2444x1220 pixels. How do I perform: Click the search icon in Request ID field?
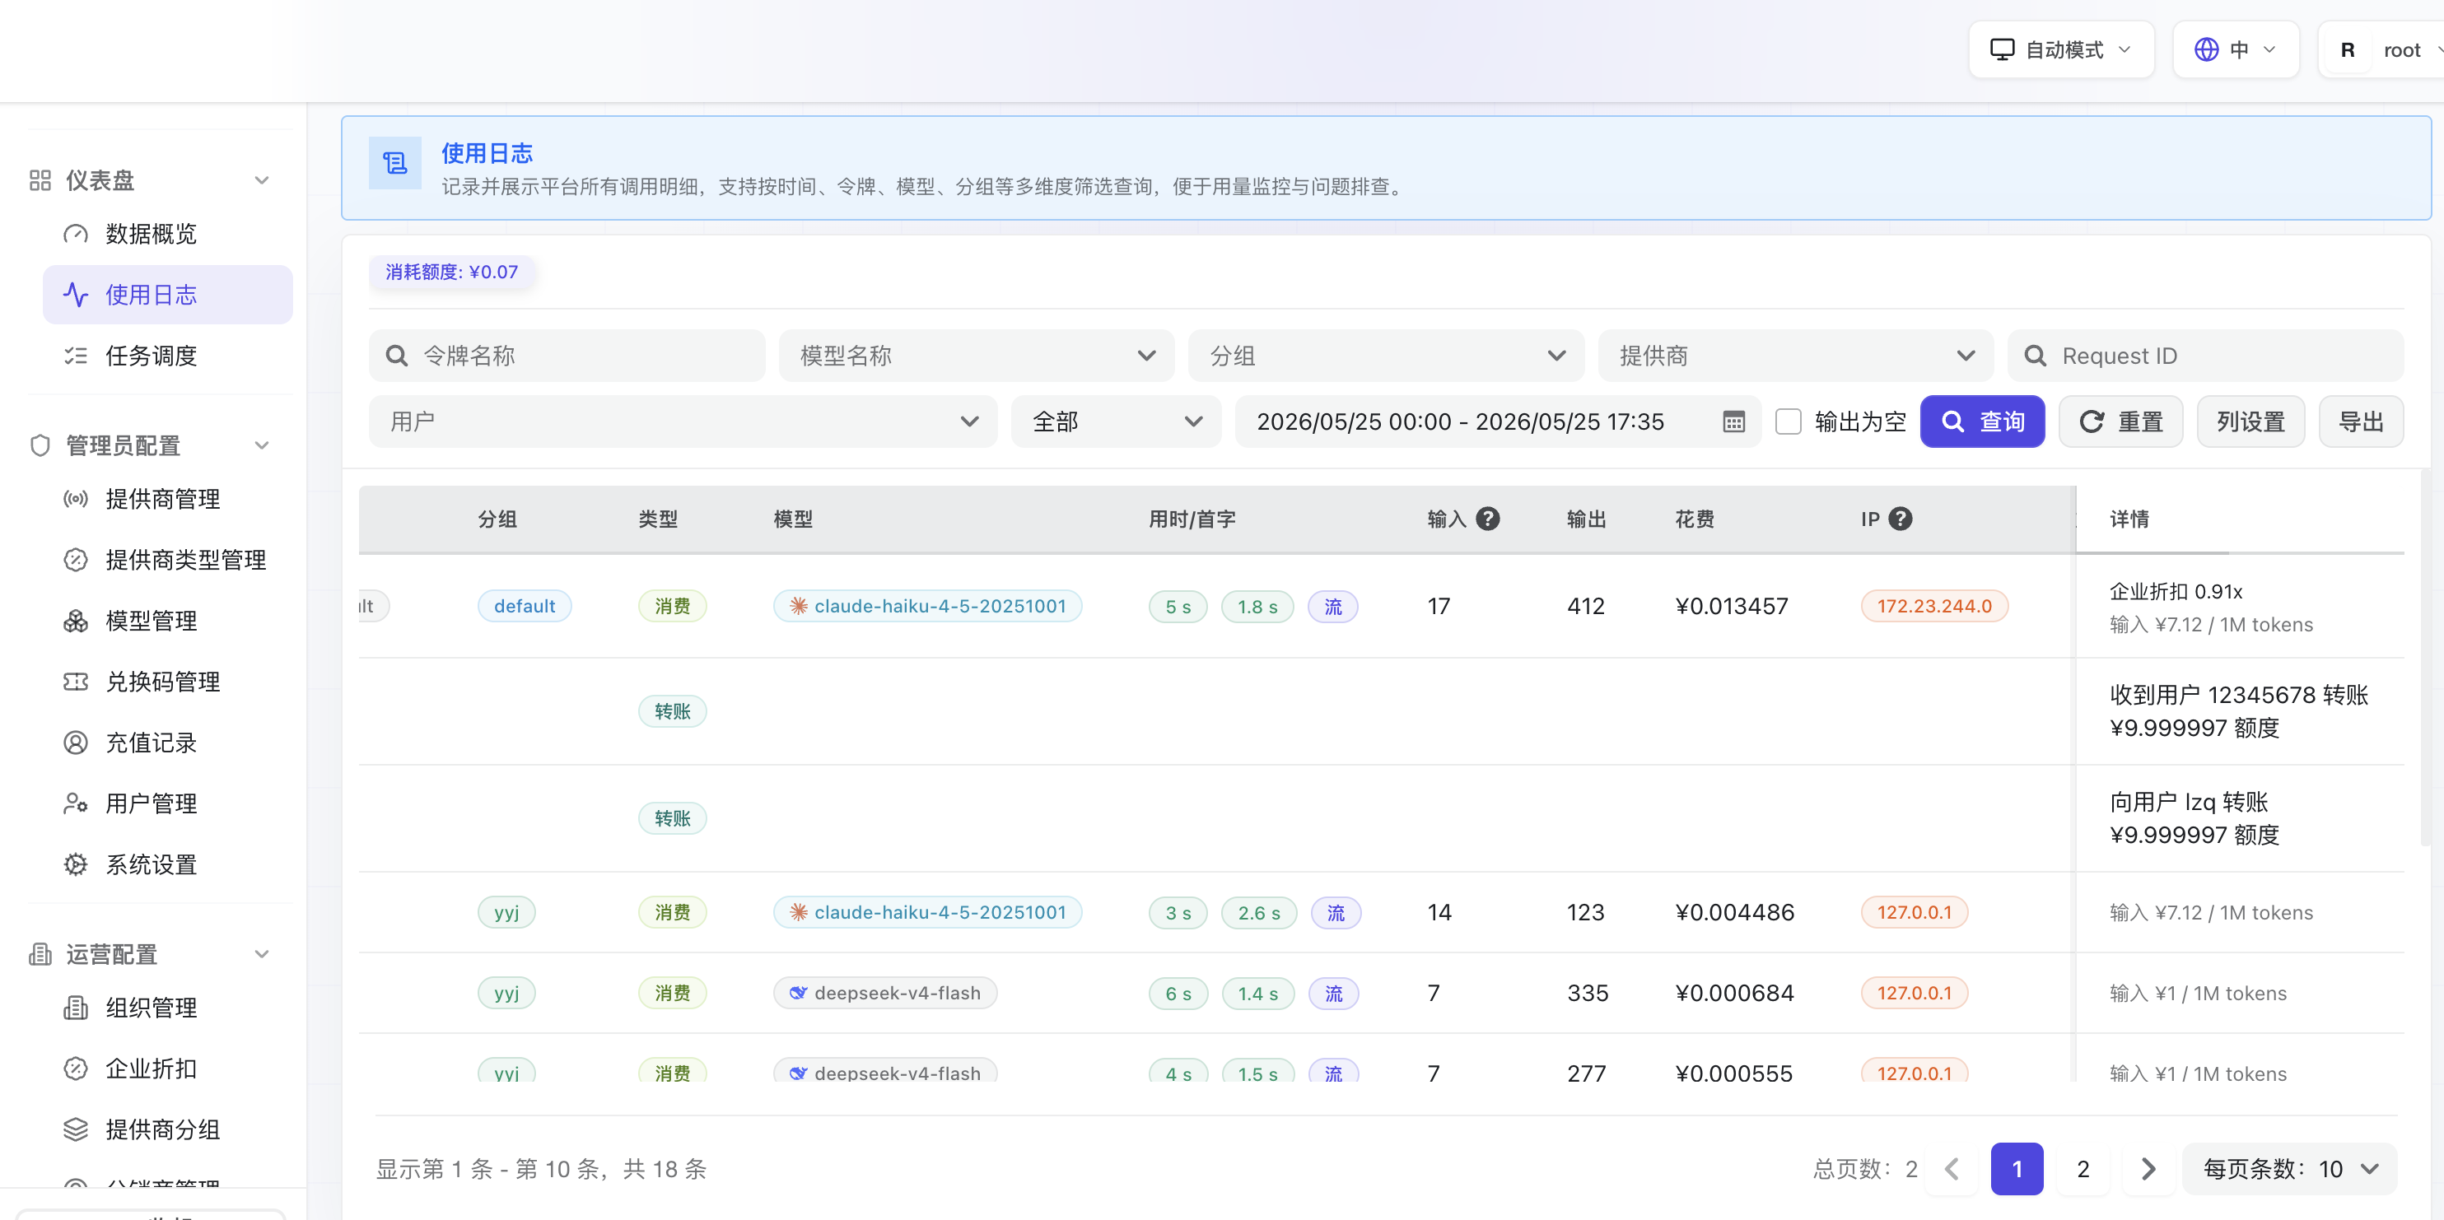point(2035,356)
